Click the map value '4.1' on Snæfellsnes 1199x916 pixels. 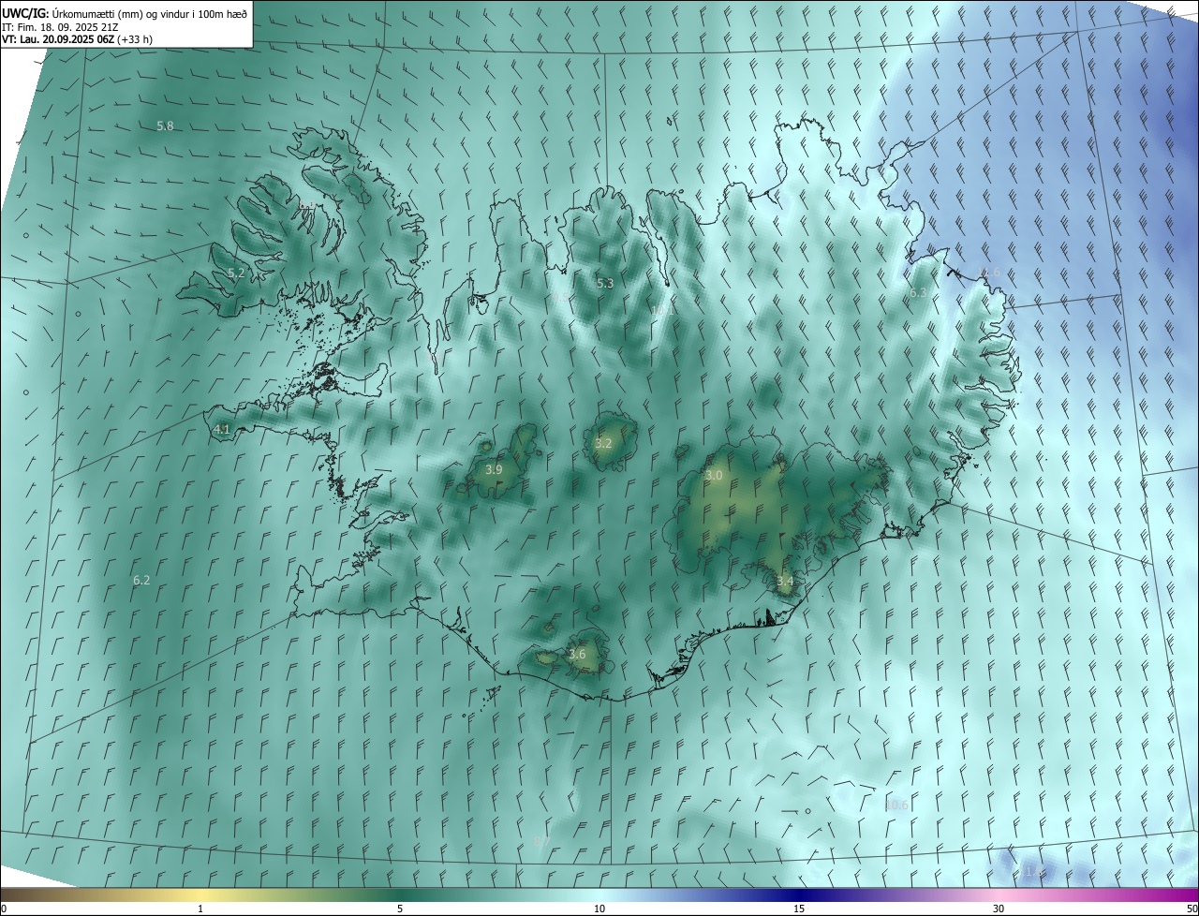(222, 430)
